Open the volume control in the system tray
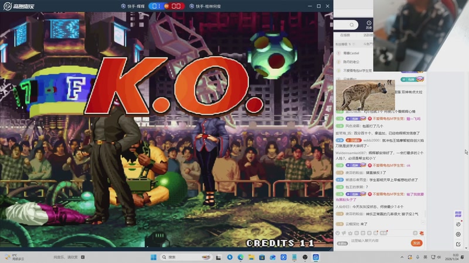Screen dimensions: 469x263 coord(439,257)
